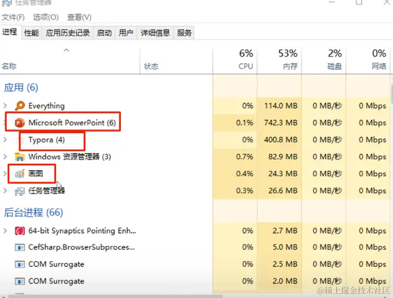Expand the 64-bit Synaptics Pointing entry
Image resolution: width=393 pixels, height=298 pixels.
5,231
